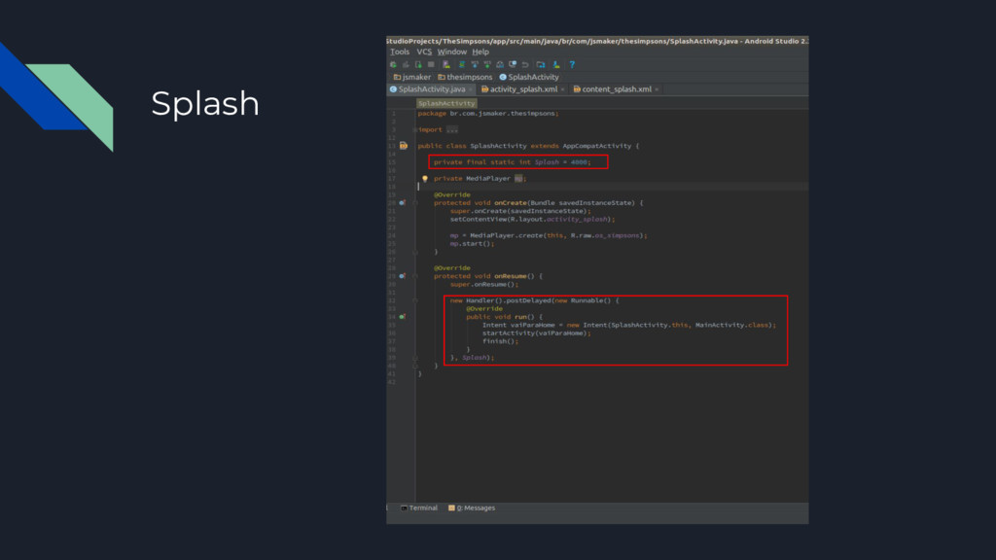Click the package br.com.jsmaker.thesimpsons line
This screenshot has width=996, height=560.
click(x=488, y=114)
